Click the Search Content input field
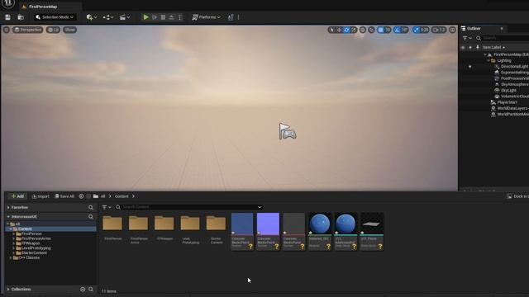Screen dimensions: 529x297 tap(189, 207)
